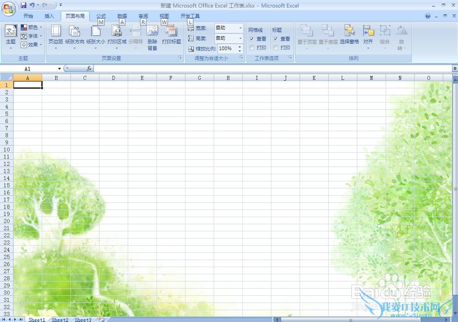Screen dimensions: 458x322
Task: Choose theme Fonts (字体)
Action: pyautogui.click(x=31, y=36)
